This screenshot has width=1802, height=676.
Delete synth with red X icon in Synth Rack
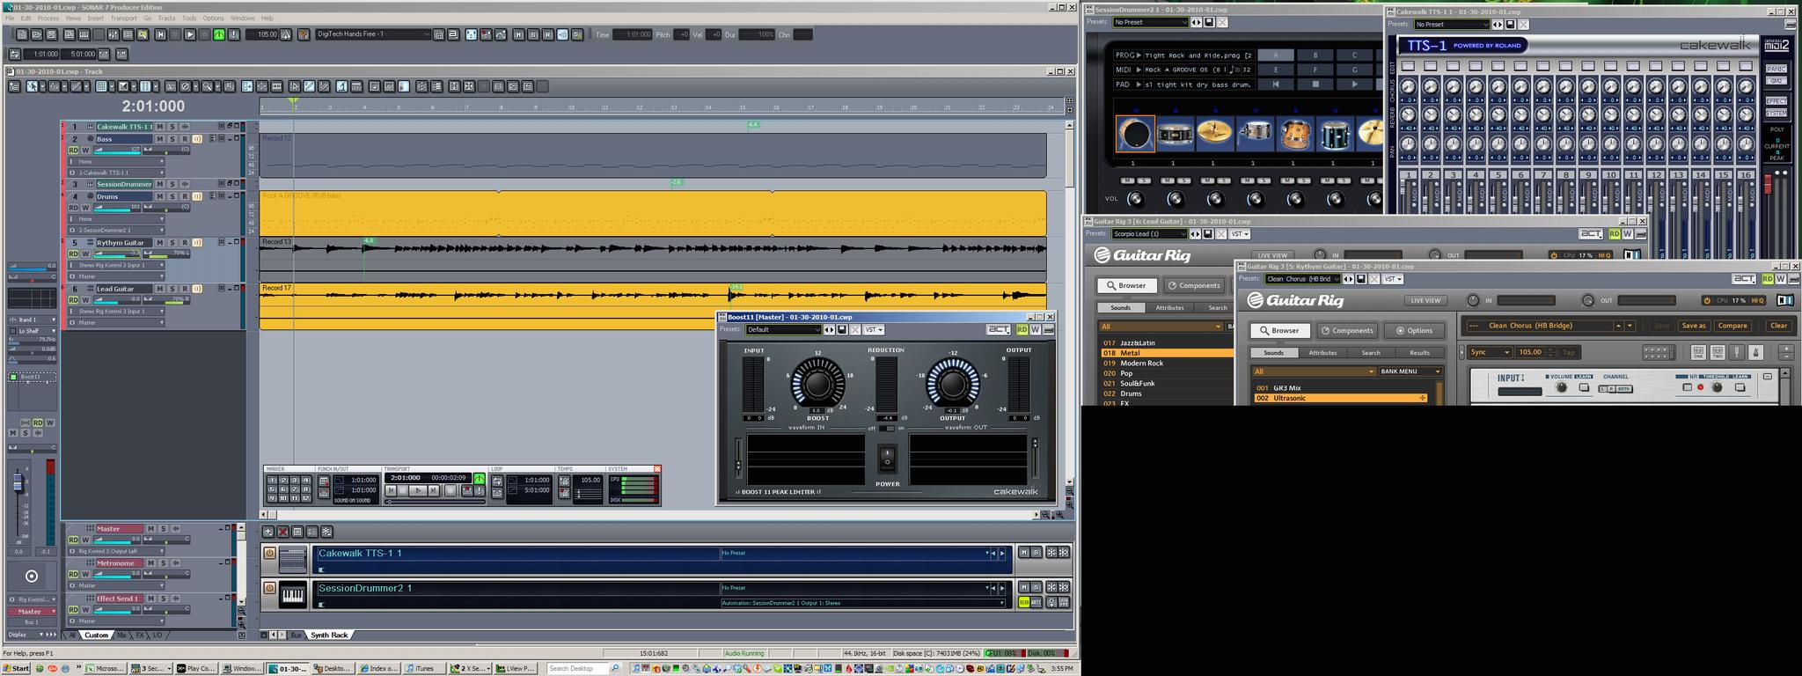coord(283,532)
